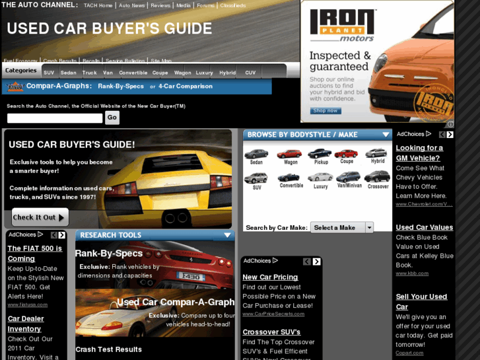Open Reviews in top navigation
Image resolution: width=480 pixels, height=360 pixels.
coord(160,5)
